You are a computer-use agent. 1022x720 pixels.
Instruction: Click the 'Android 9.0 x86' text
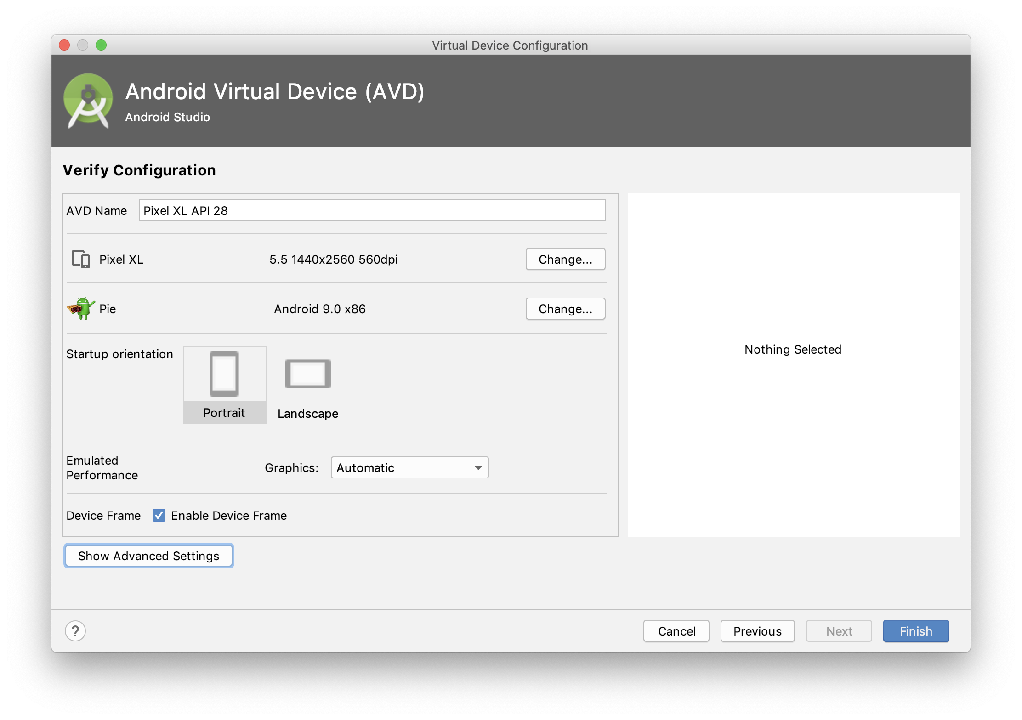[x=320, y=309]
